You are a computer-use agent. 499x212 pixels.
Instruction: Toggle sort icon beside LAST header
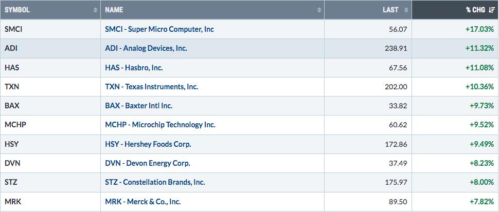406,10
